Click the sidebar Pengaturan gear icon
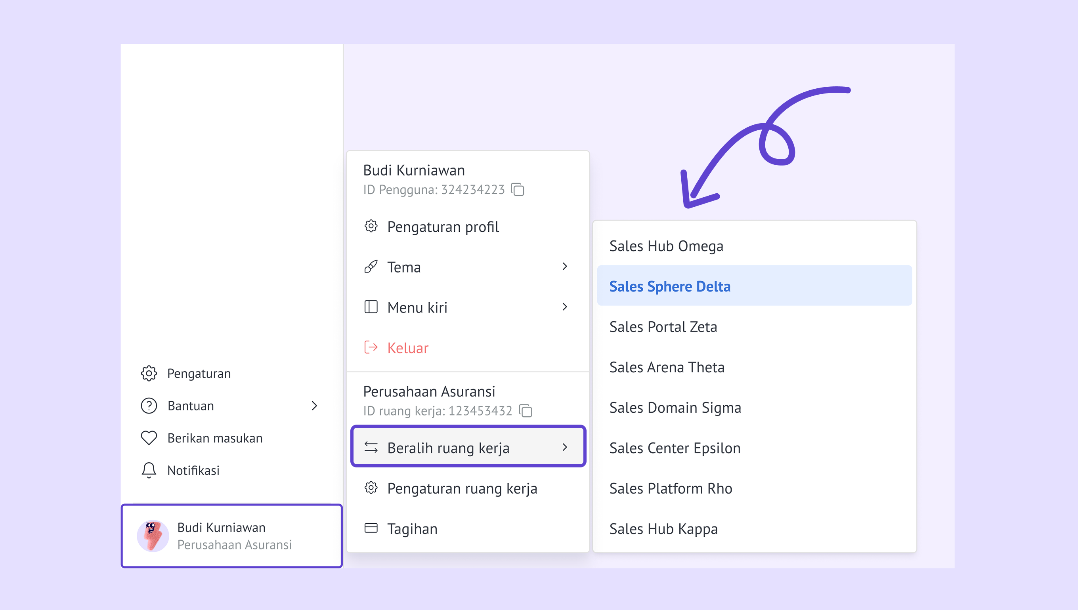The width and height of the screenshot is (1078, 610). click(x=149, y=373)
